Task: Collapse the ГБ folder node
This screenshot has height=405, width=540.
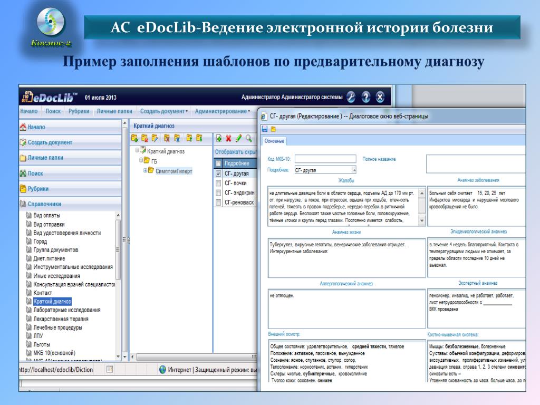Action: click(x=141, y=160)
